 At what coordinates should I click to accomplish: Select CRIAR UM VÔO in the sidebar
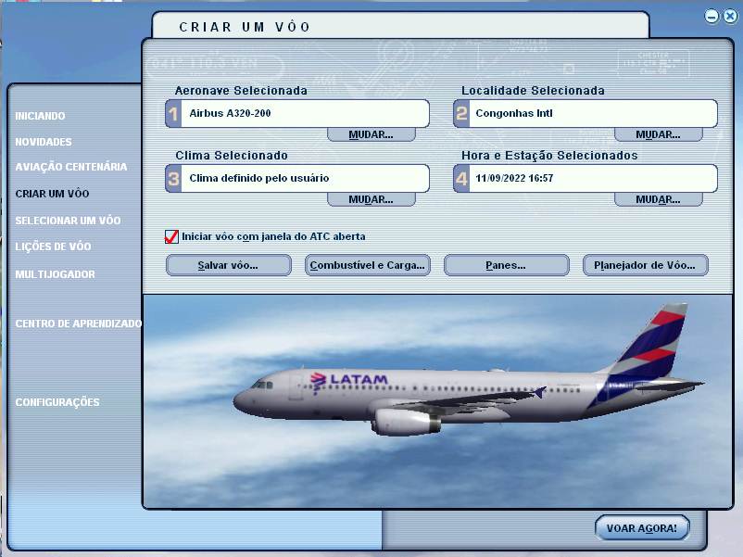click(x=52, y=194)
